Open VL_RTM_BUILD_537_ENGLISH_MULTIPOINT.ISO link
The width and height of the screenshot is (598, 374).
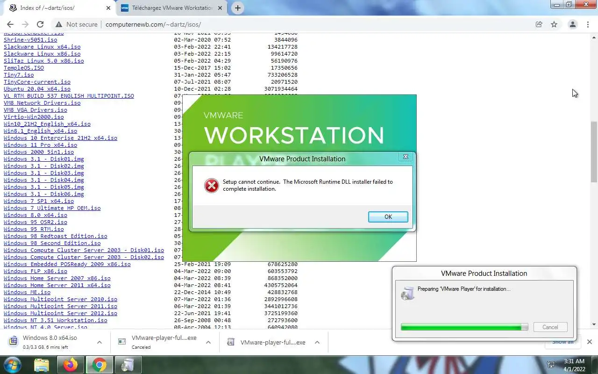coord(69,96)
